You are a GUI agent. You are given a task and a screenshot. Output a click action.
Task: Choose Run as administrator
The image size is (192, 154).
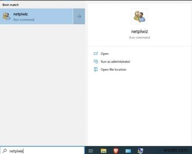click(115, 62)
